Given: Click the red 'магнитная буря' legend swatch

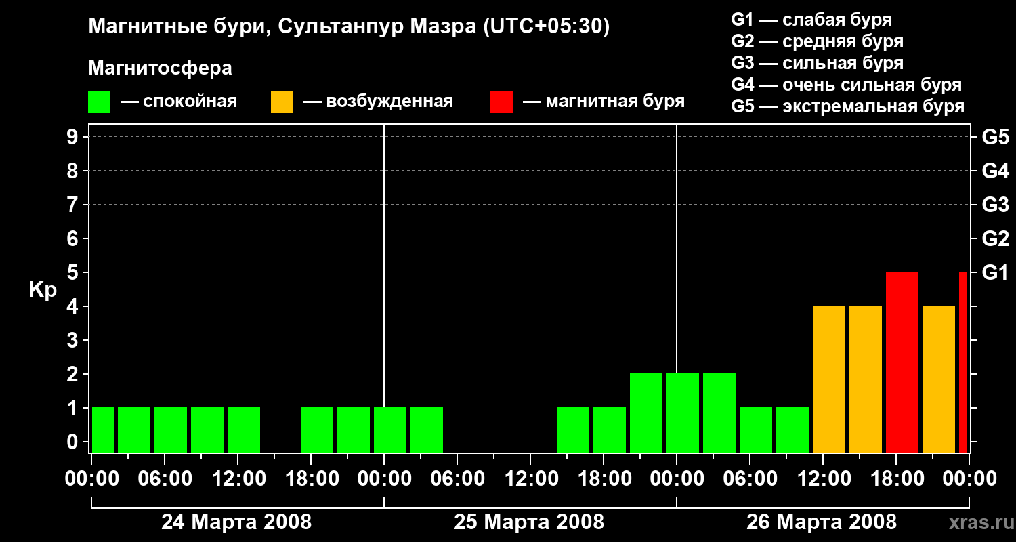Looking at the screenshot, I should pyautogui.click(x=501, y=102).
